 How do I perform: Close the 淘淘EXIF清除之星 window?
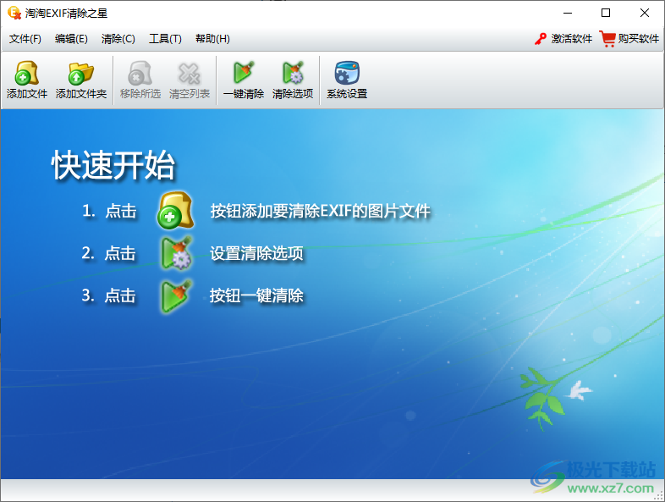(x=644, y=14)
